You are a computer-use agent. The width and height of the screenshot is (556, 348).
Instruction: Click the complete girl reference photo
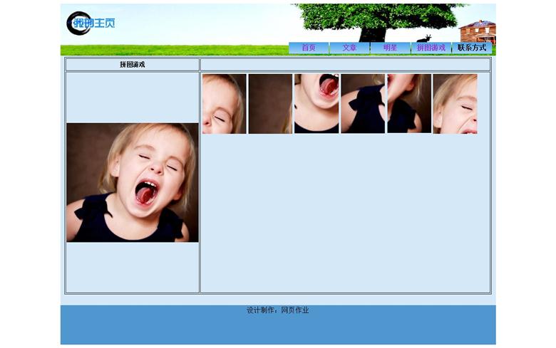133,182
